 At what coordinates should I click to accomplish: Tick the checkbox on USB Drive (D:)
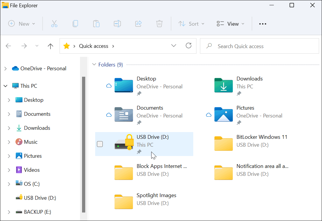tap(100, 144)
